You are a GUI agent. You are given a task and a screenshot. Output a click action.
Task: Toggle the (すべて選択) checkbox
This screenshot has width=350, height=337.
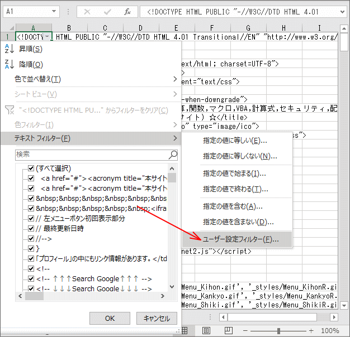click(x=31, y=168)
